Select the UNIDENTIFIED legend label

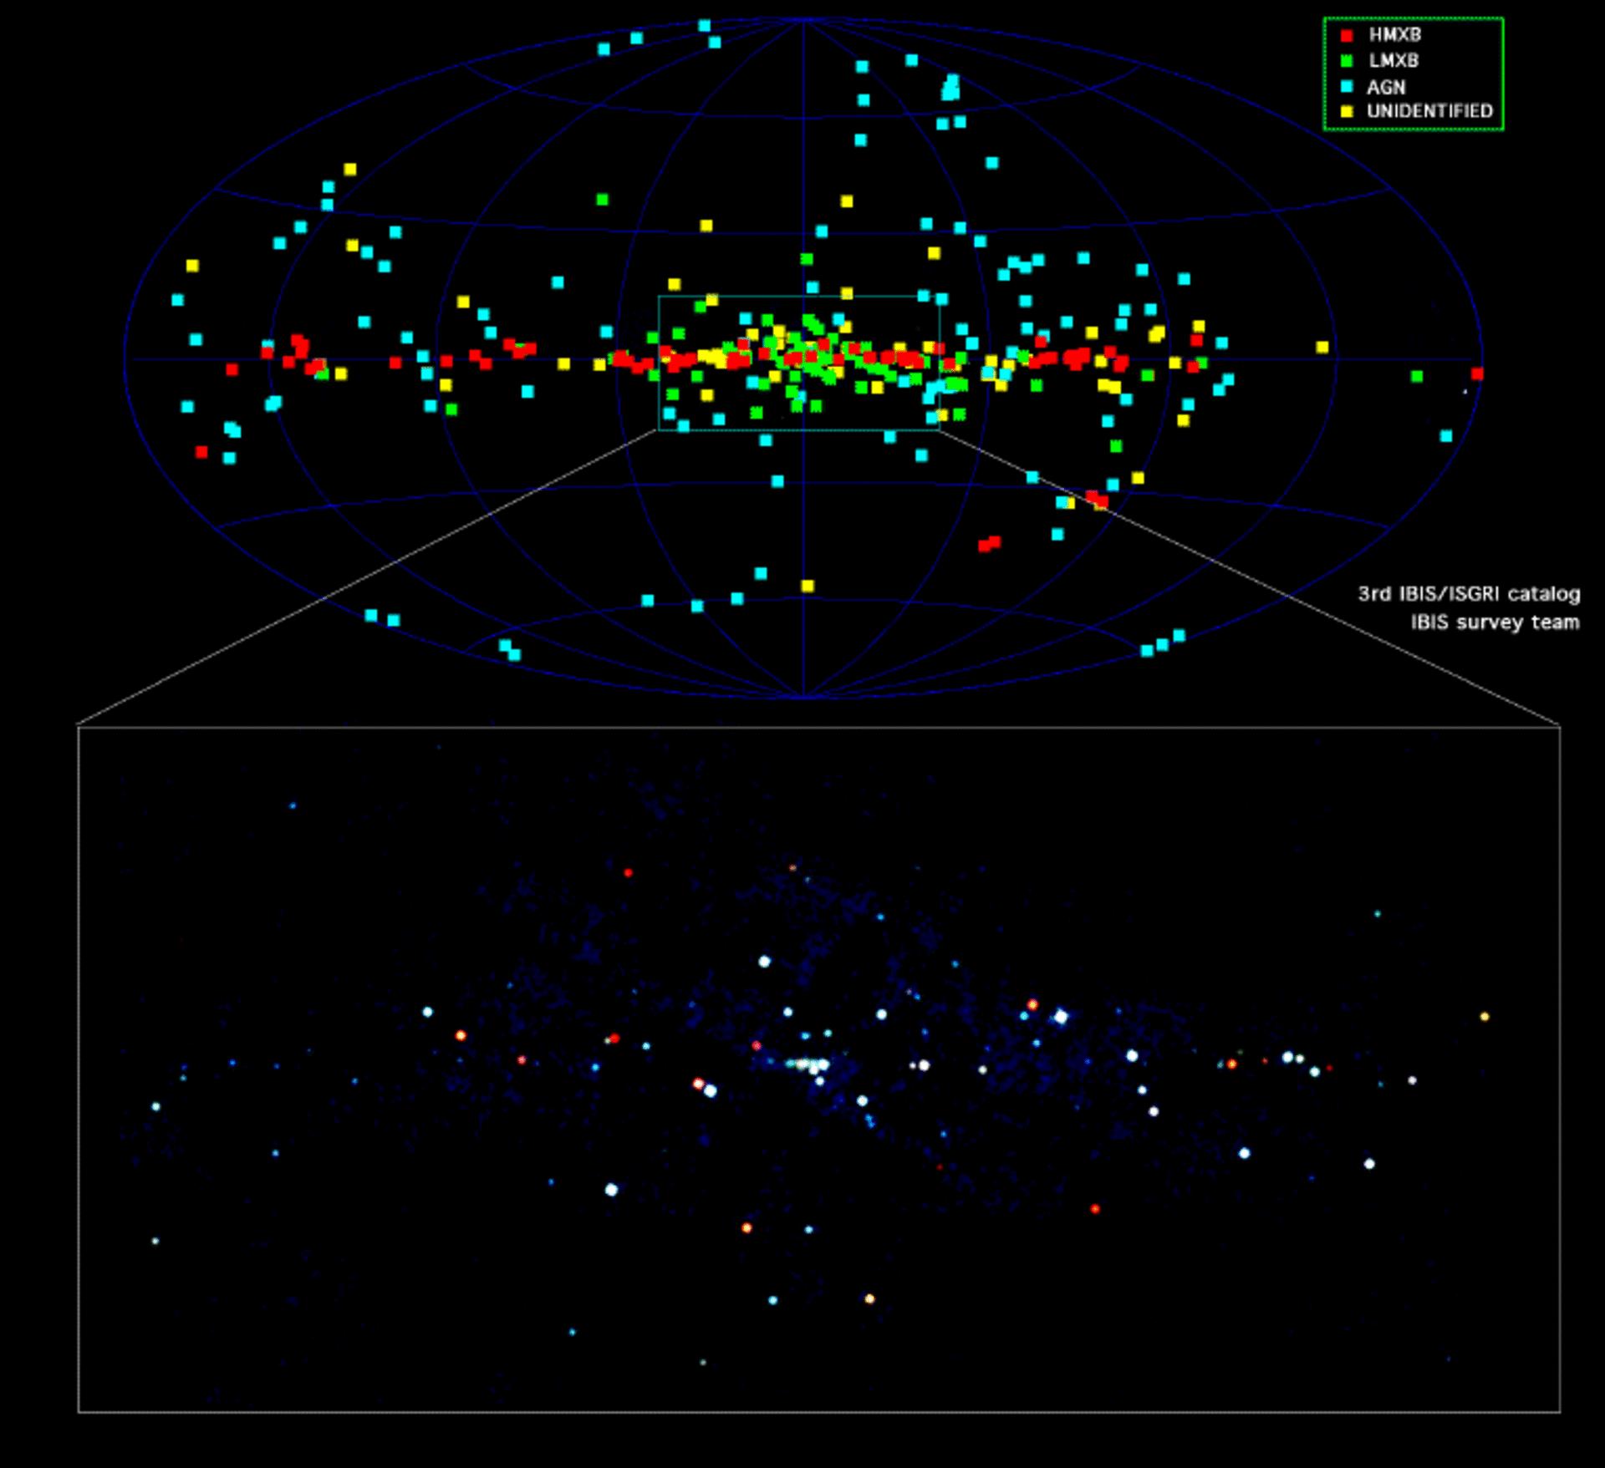[x=1430, y=111]
